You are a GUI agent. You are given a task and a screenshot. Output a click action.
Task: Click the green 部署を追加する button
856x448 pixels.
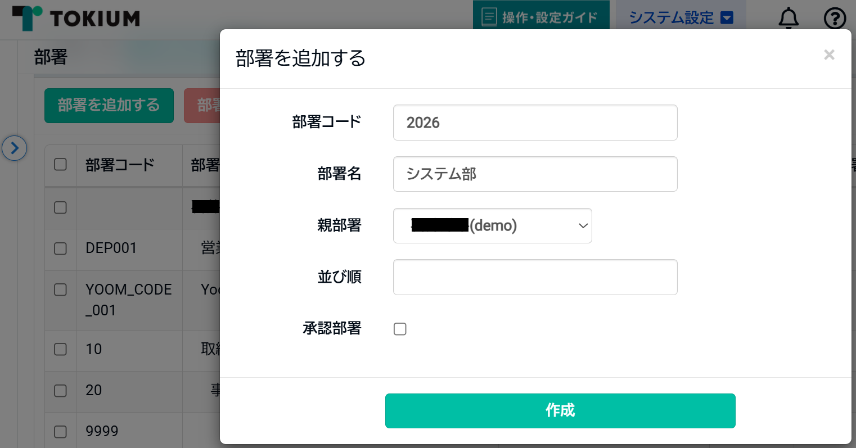(x=109, y=106)
